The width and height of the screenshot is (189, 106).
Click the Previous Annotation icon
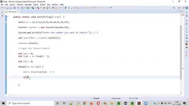coord(91,8)
